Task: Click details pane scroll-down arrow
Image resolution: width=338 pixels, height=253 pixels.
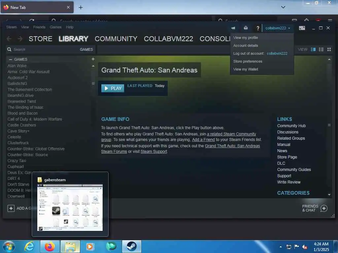Action: [x=329, y=195]
